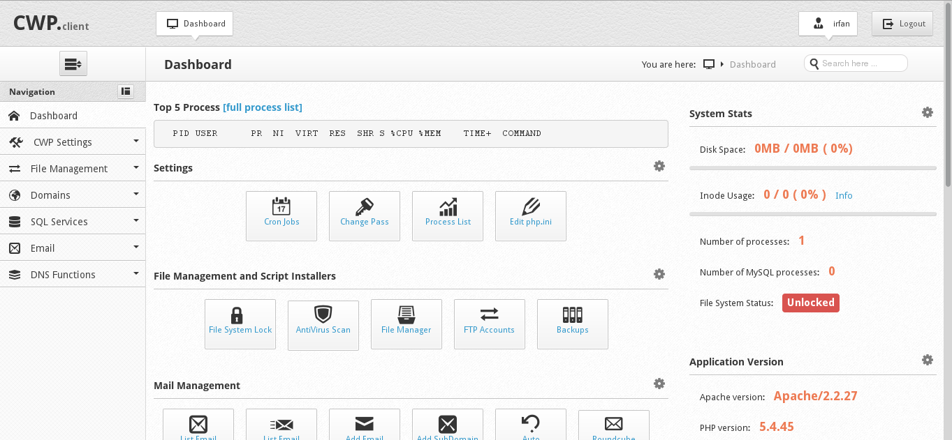Click the Navigation panel layout icon
The width and height of the screenshot is (952, 440).
[126, 91]
